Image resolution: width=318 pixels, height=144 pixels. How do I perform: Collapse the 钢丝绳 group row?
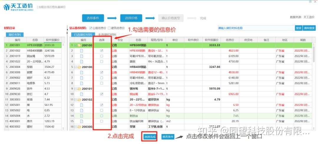click(x=76, y=89)
